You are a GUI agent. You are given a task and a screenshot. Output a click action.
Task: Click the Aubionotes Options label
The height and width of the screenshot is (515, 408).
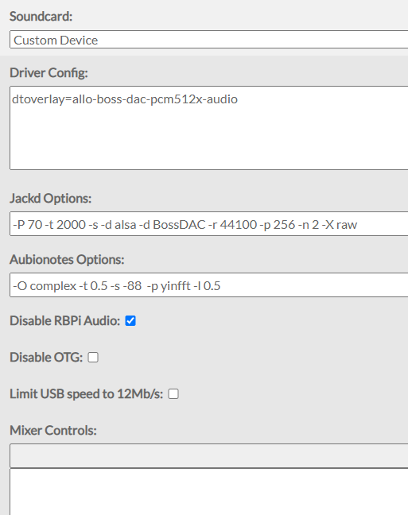67,259
